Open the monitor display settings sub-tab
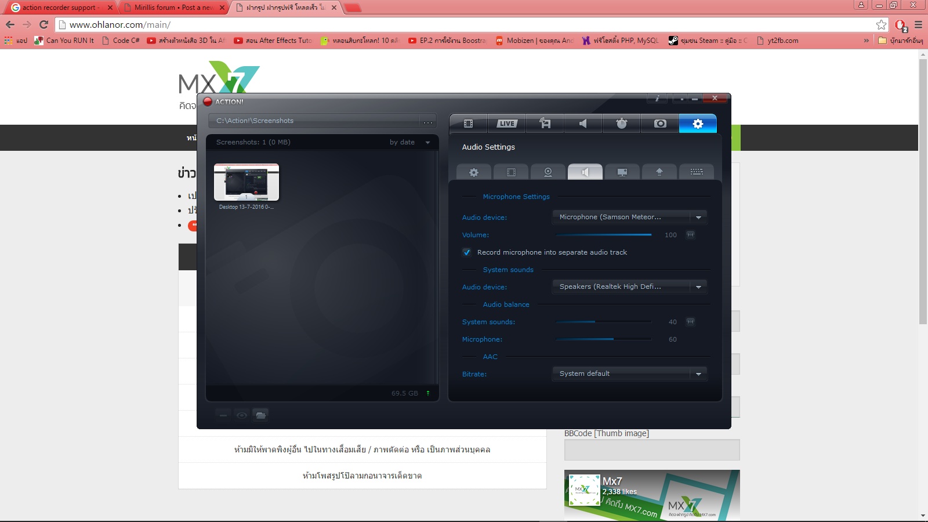The image size is (928, 522). click(622, 172)
